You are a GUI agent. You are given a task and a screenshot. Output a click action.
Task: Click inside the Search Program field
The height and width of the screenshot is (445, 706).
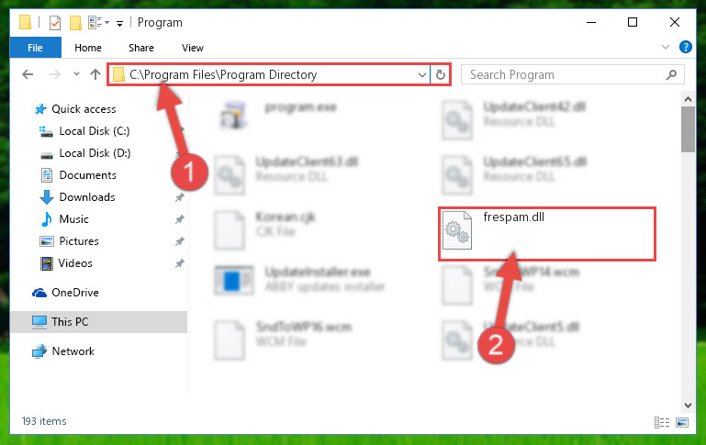tap(566, 74)
